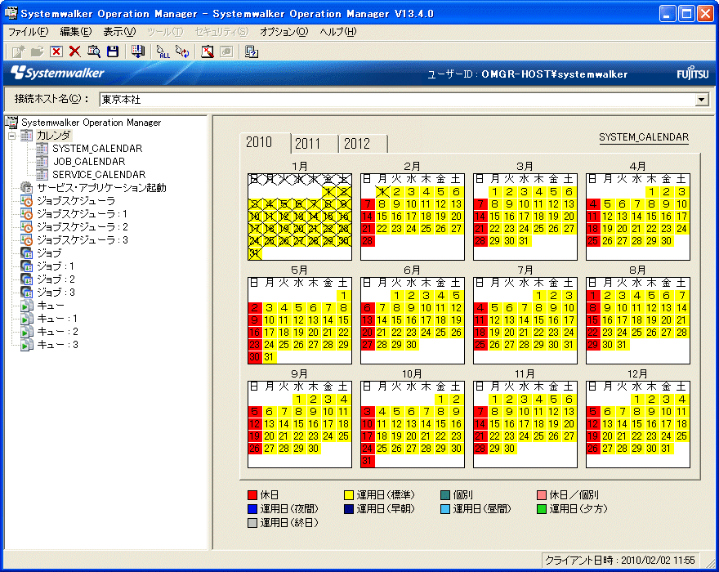The height and width of the screenshot is (572, 719).
Task: Click the teal 個別 legend swatch
Action: point(445,495)
